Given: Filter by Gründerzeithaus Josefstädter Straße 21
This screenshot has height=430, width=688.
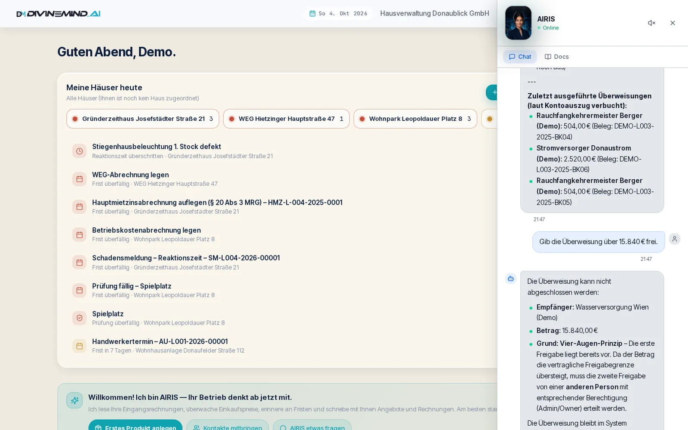Looking at the screenshot, I should [x=143, y=119].
